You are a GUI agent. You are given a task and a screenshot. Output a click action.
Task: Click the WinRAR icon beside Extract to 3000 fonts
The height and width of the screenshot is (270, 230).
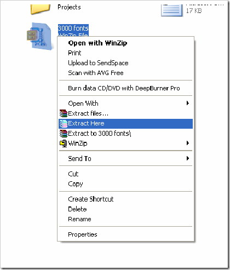coord(64,134)
